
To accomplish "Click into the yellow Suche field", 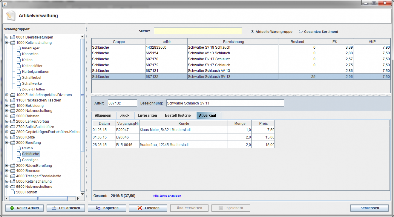I will coord(198,31).
